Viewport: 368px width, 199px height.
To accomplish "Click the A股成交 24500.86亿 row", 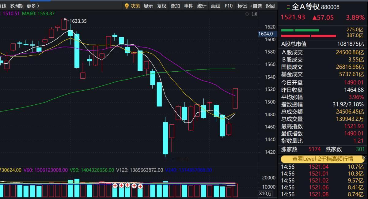I will [322, 52].
